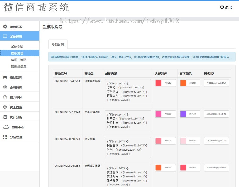Screen dimensions: 239x187
Task: Switch to the 参数配置 tab
Action: point(58,44)
